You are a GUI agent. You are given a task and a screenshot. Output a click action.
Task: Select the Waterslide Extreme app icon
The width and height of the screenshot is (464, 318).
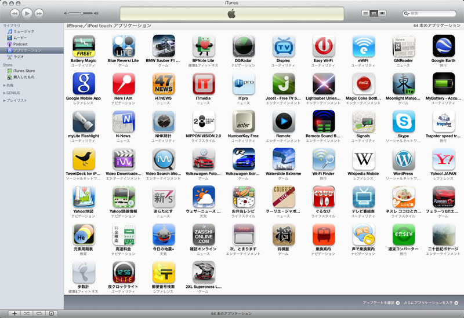pyautogui.click(x=284, y=159)
